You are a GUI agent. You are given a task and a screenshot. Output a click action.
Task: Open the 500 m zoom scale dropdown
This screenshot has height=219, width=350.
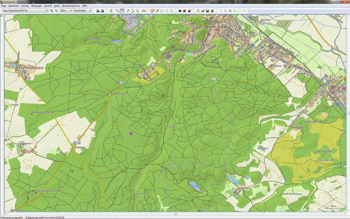click(x=66, y=11)
